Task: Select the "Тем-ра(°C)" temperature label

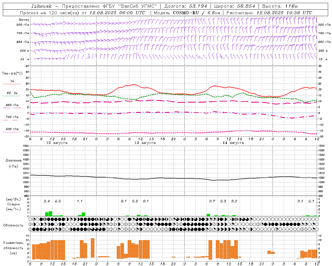Action: tap(12, 74)
